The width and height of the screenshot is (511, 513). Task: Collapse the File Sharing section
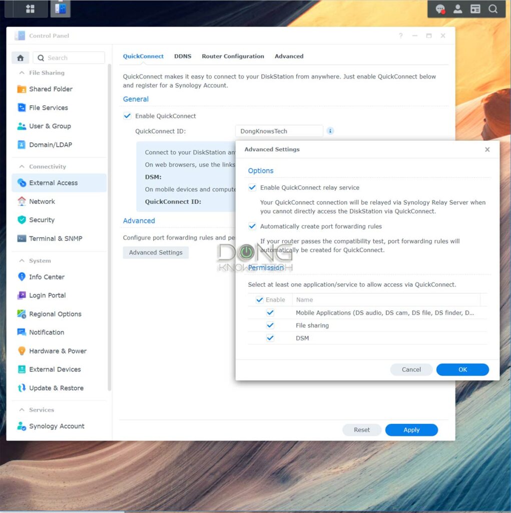22,73
